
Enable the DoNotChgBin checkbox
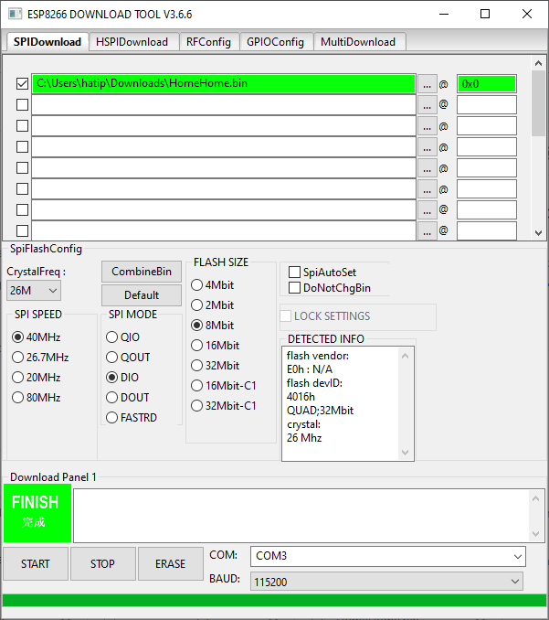pos(294,288)
